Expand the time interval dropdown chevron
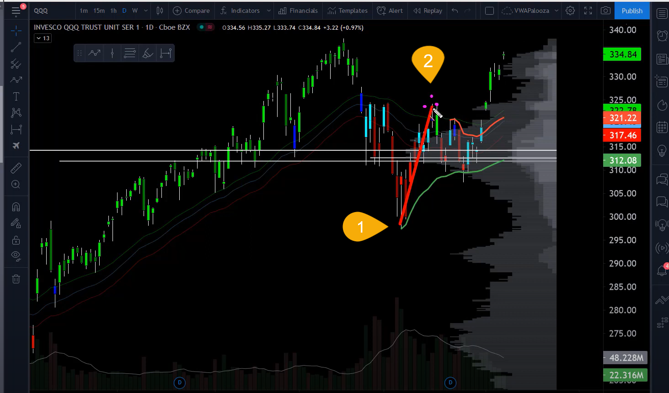The width and height of the screenshot is (669, 393). [x=146, y=11]
